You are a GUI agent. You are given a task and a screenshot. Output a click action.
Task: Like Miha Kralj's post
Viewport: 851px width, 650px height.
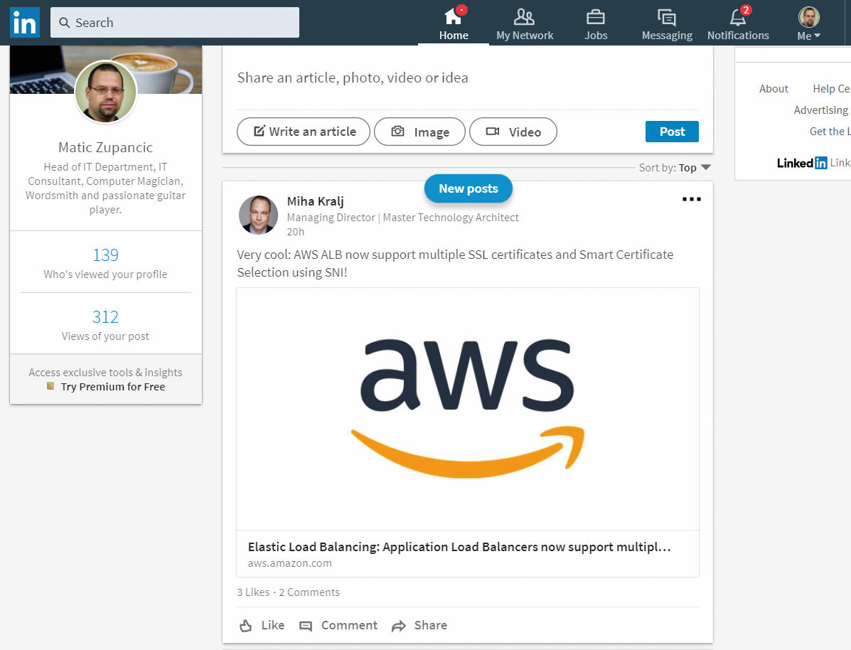click(x=262, y=626)
